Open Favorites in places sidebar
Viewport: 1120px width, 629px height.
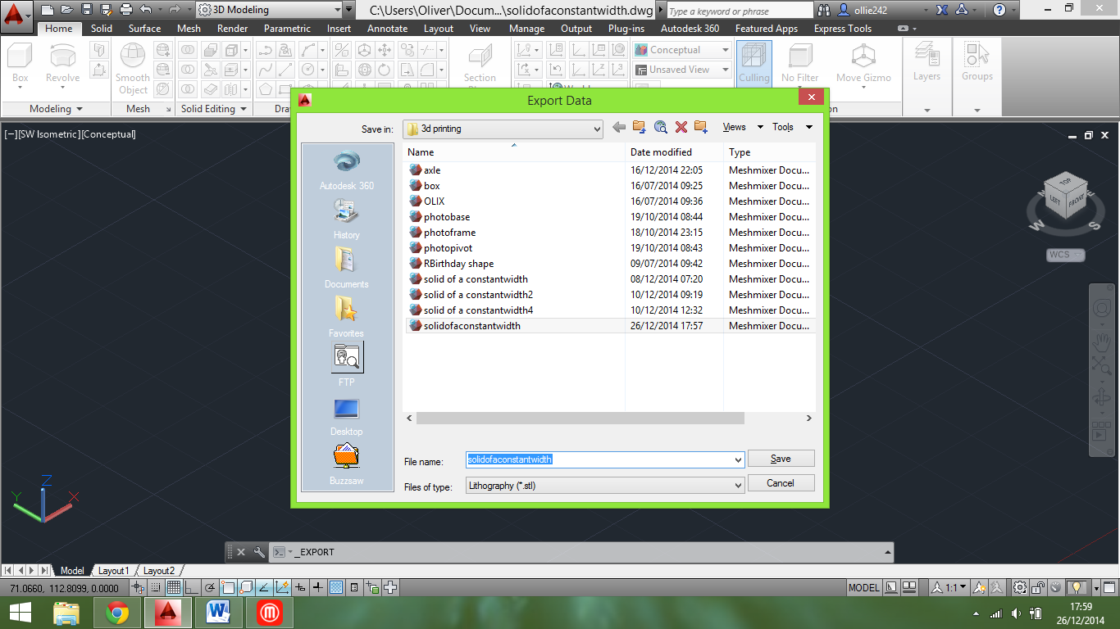pyautogui.click(x=346, y=318)
